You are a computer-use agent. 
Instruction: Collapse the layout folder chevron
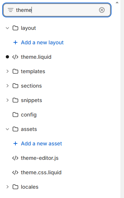tap(7, 28)
